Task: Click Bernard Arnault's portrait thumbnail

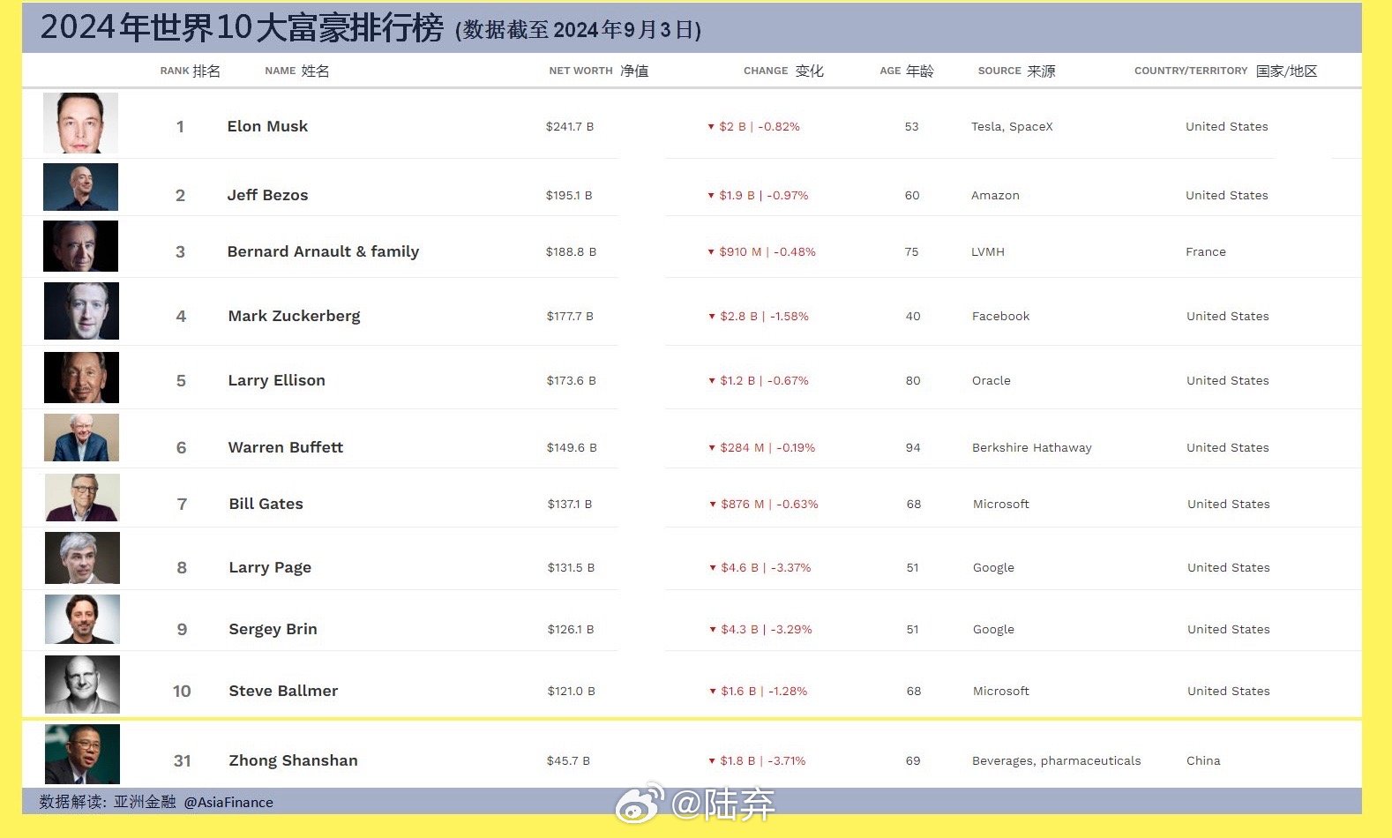Action: 80,246
